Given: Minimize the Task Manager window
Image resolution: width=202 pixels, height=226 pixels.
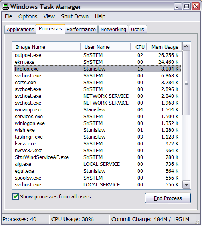Looking at the screenshot, I should point(178,7).
